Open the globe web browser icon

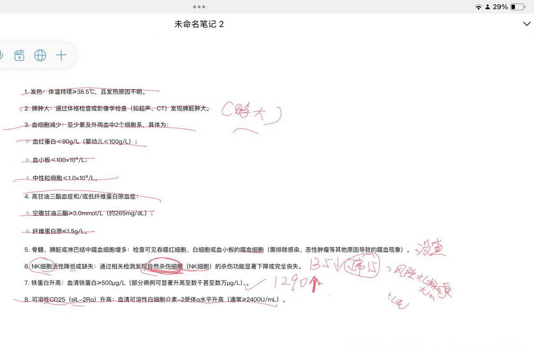pos(40,55)
